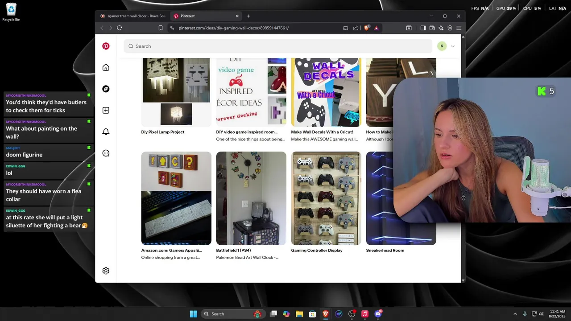This screenshot has height=321, width=571.
Task: Reload the page with the refresh icon
Action: [120, 28]
